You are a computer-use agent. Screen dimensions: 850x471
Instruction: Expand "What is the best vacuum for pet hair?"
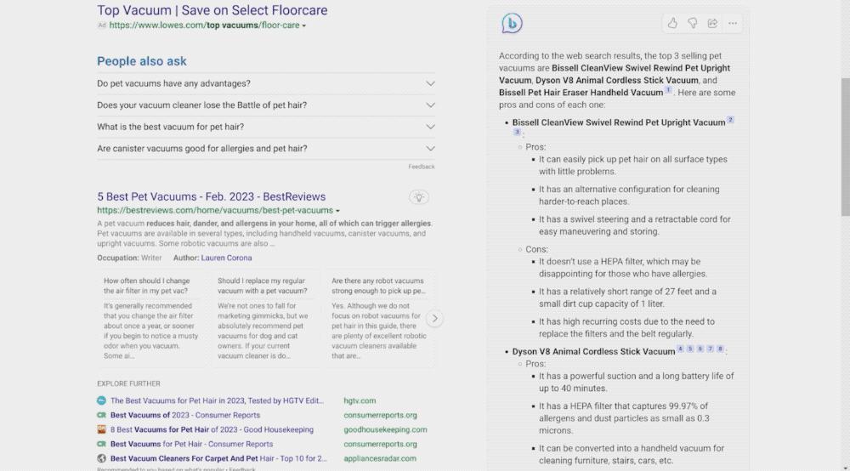430,127
